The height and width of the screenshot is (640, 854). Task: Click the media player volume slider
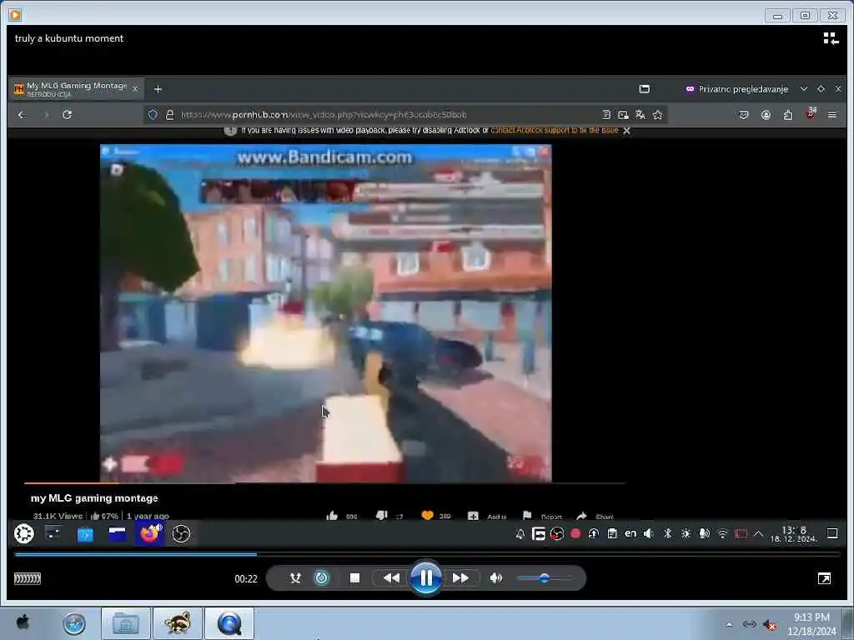[544, 578]
